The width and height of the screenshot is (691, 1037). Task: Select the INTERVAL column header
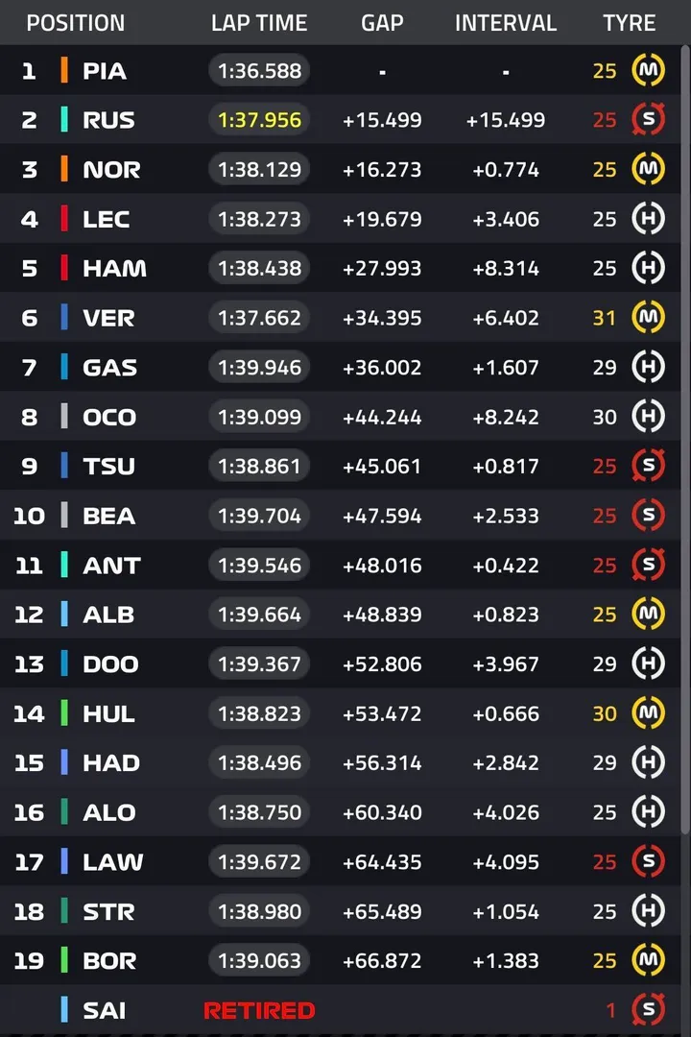(506, 23)
